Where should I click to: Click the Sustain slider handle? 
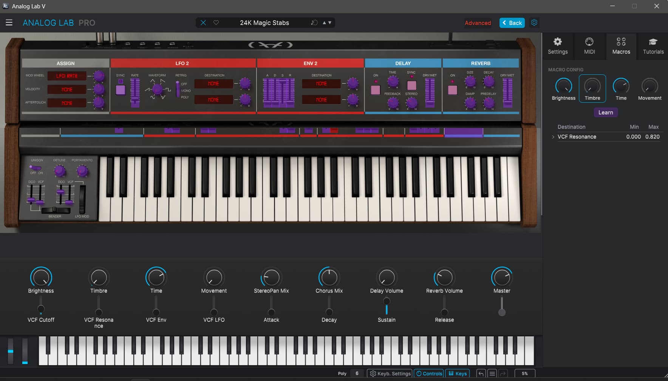pos(387,301)
